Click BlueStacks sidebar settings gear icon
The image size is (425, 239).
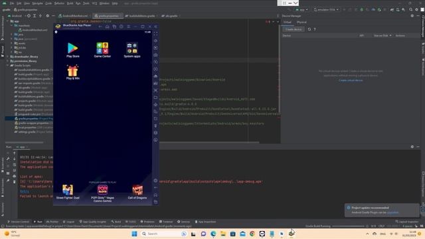click(x=155, y=181)
